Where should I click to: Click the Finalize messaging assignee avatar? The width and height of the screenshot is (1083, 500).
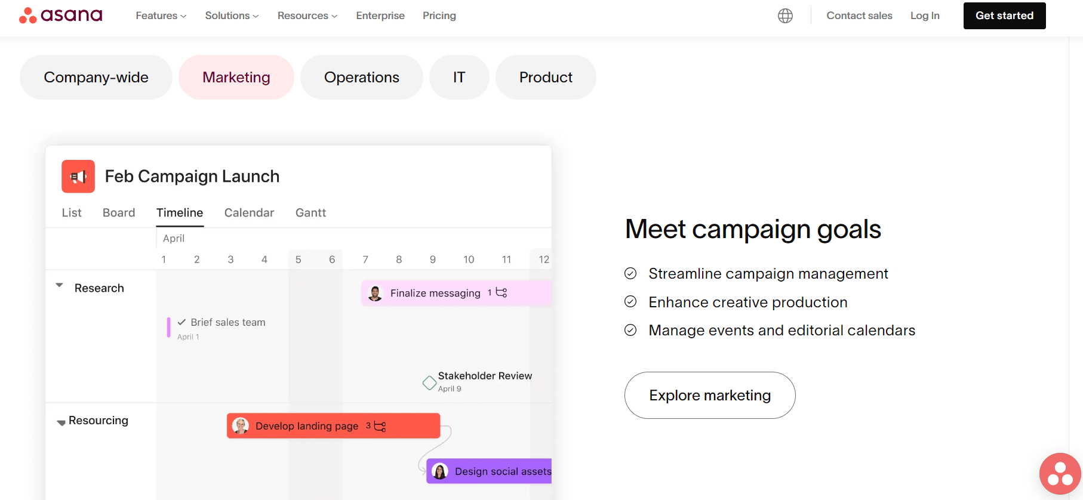[x=375, y=293]
